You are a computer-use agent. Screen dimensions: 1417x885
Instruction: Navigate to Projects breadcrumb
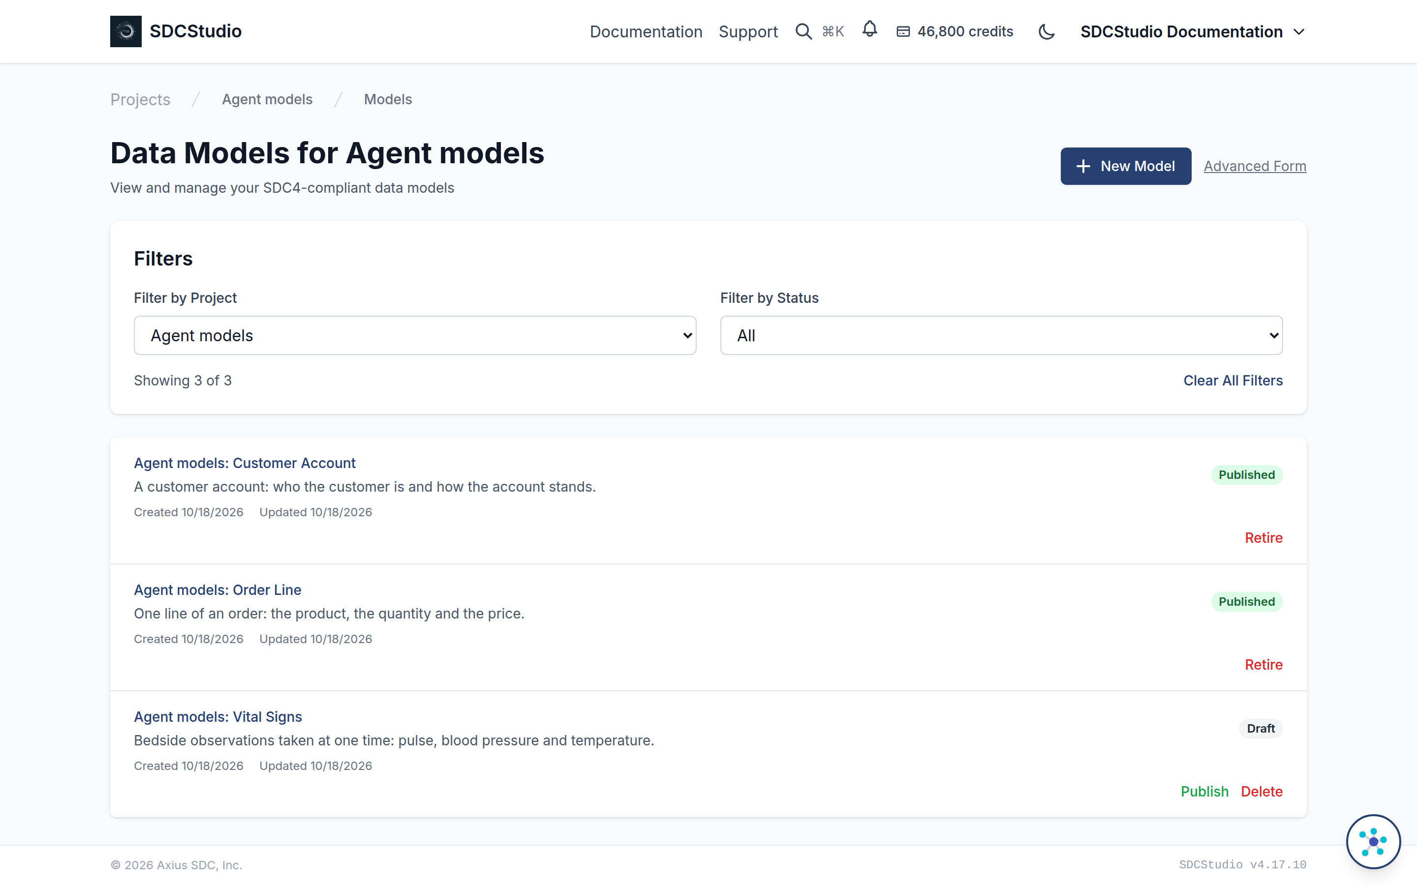(141, 99)
